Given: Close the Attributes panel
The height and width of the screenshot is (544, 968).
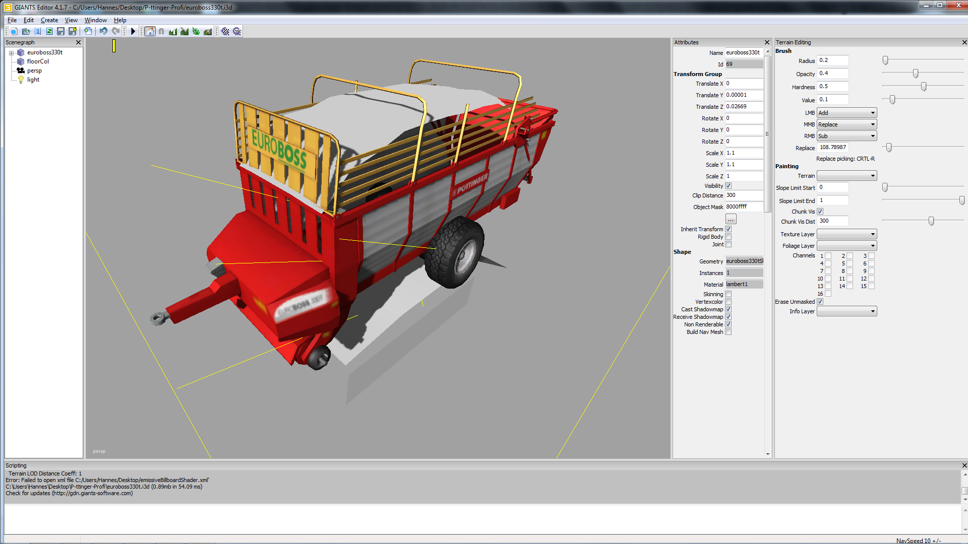Looking at the screenshot, I should [767, 42].
